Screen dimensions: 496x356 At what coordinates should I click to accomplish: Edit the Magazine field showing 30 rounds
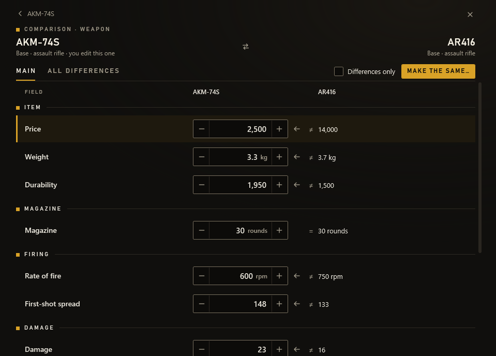tap(241, 230)
